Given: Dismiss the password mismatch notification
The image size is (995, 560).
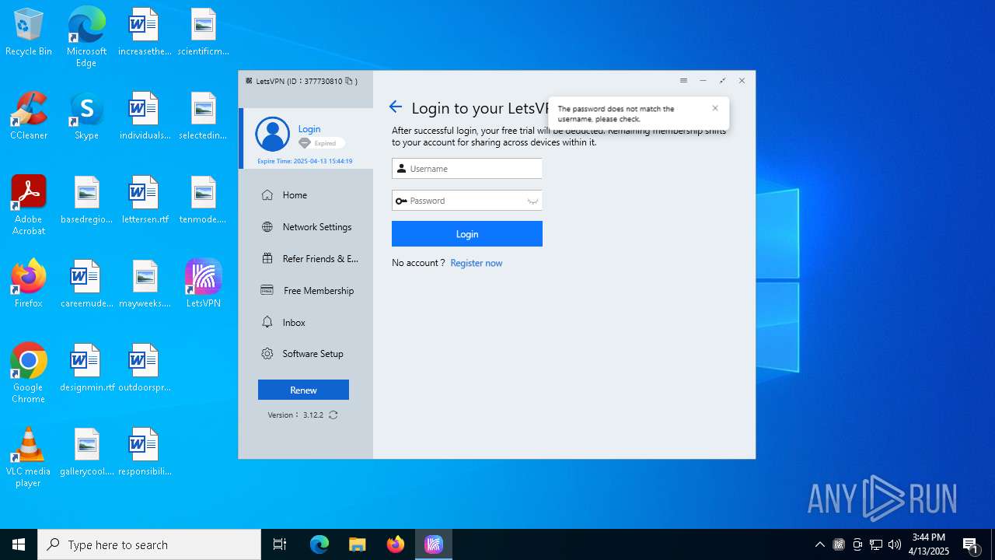Looking at the screenshot, I should (715, 108).
